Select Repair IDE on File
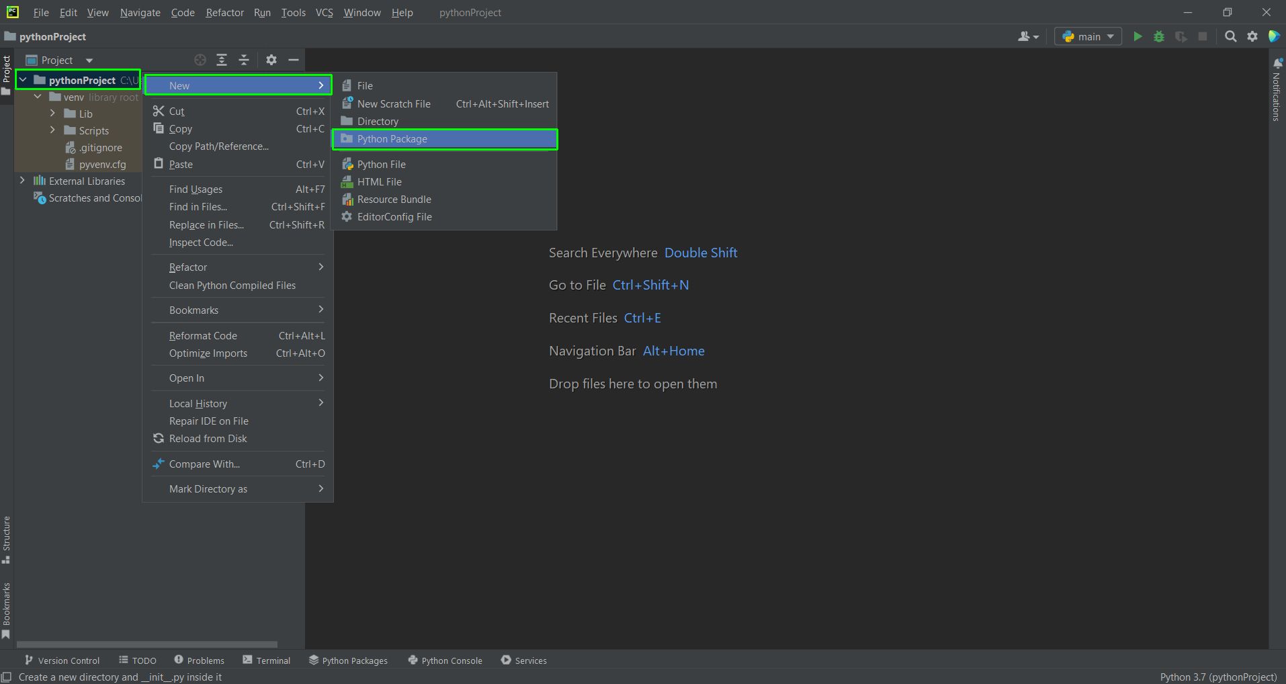 pos(239,421)
